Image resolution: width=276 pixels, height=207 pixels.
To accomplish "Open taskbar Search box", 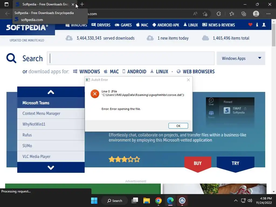I will point(115,201).
